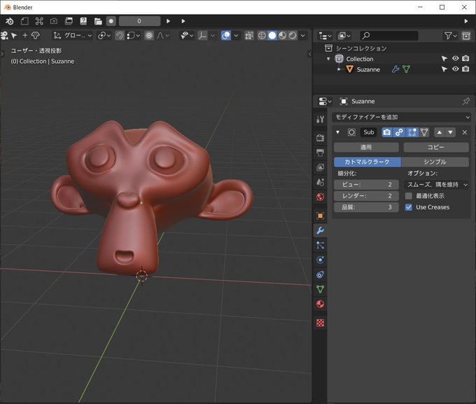Screen dimensions: 476x404
Task: Open the shading options dropdown arrow
Action: pos(303,36)
